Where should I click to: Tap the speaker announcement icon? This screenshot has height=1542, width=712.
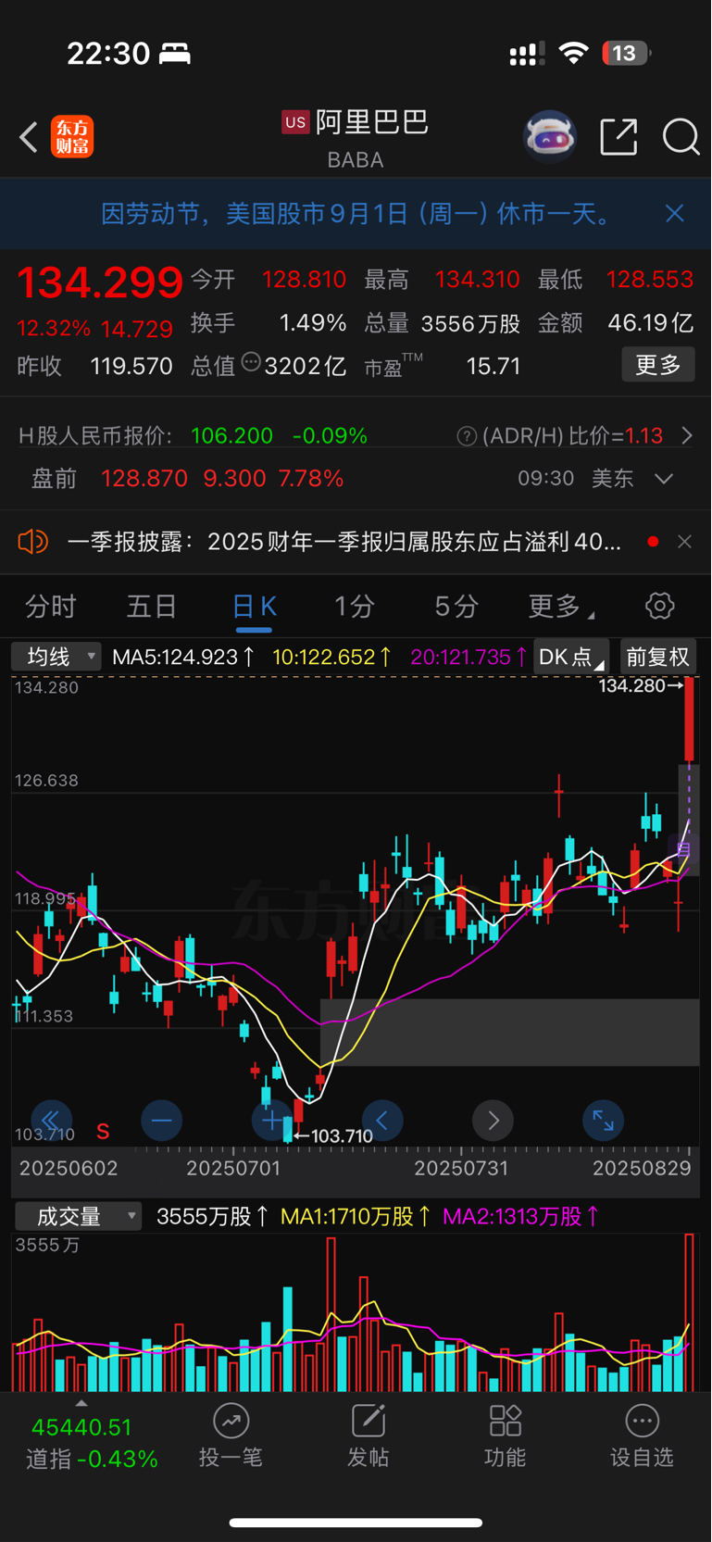(x=32, y=541)
